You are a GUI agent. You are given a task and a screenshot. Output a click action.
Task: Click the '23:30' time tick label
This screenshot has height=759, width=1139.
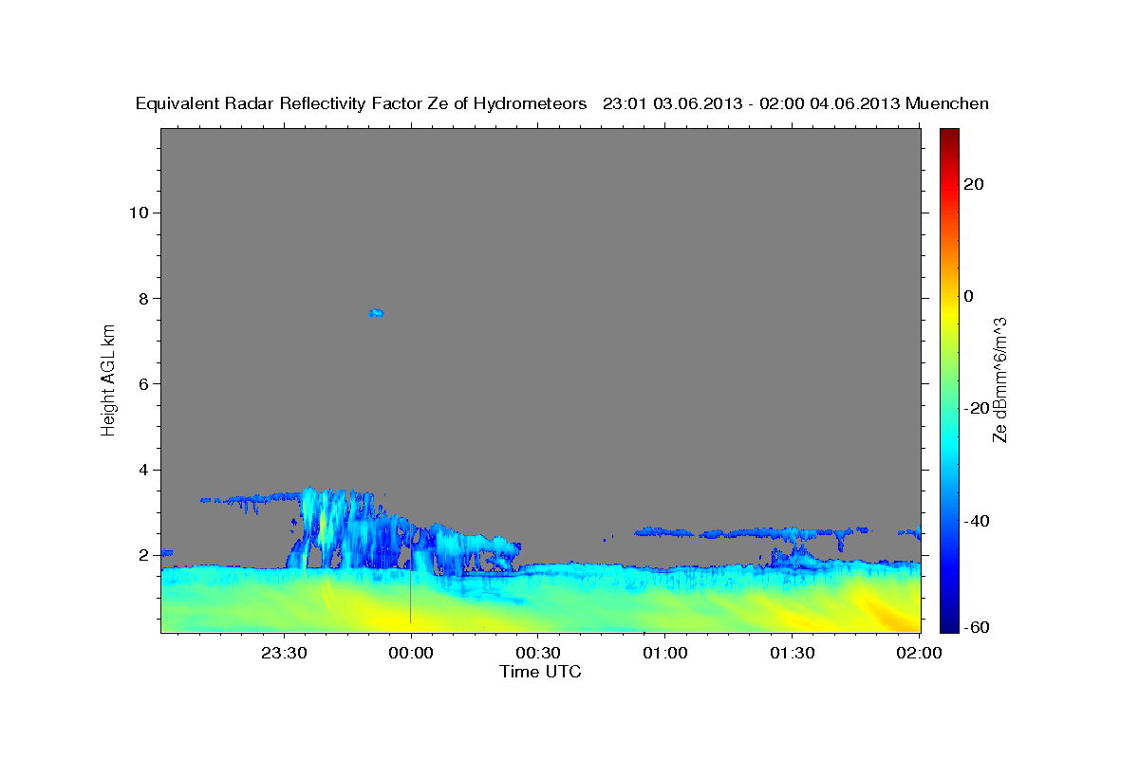coord(284,653)
